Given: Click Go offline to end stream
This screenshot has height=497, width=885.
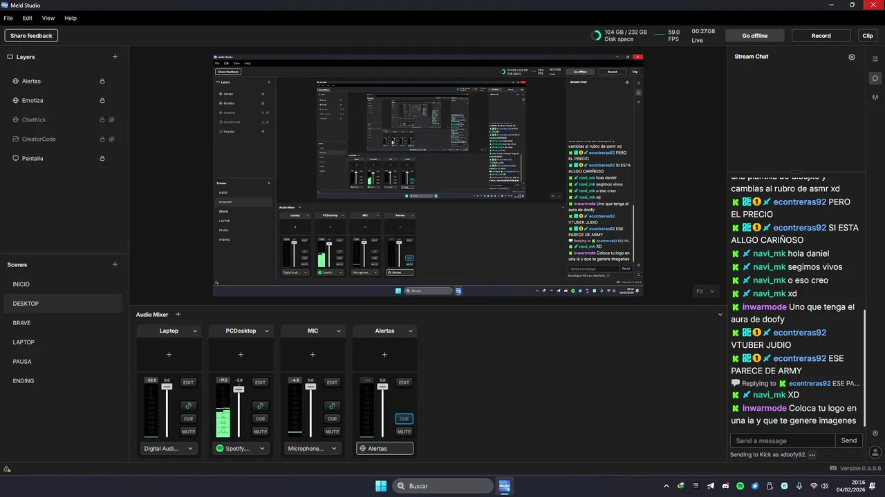Looking at the screenshot, I should click(755, 36).
